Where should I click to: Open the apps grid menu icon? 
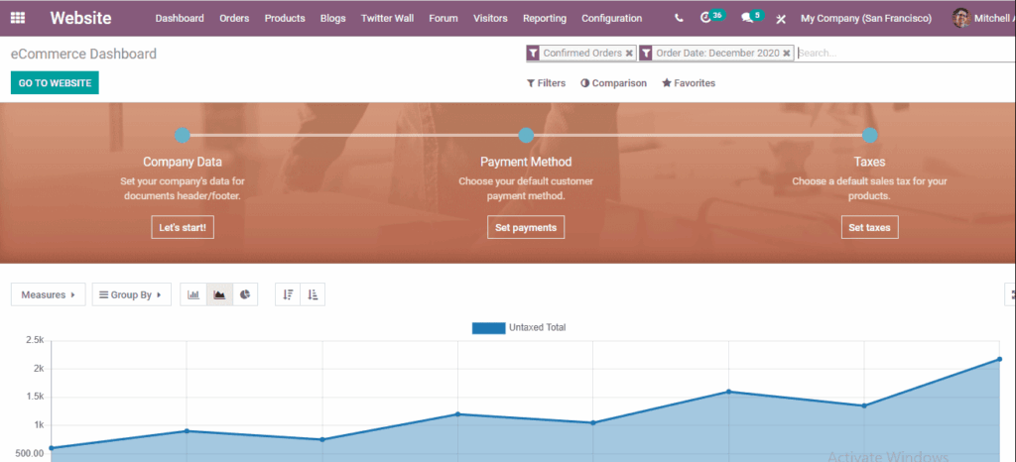pos(18,18)
